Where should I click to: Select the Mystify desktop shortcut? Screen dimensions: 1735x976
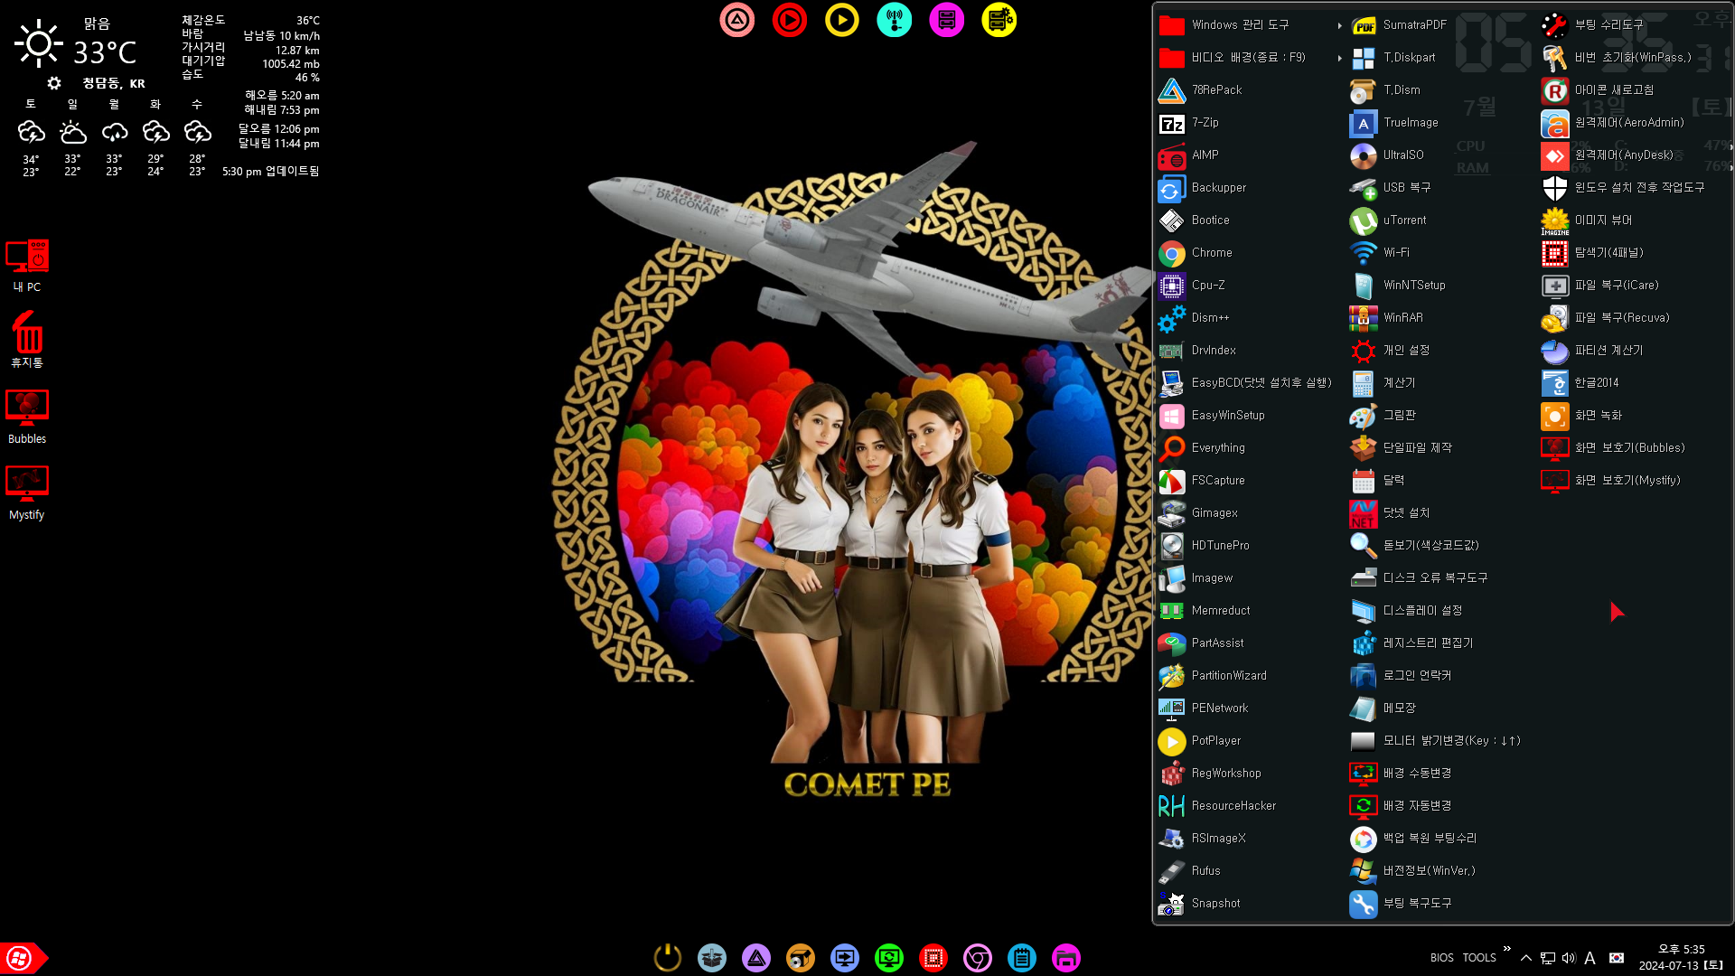point(27,493)
